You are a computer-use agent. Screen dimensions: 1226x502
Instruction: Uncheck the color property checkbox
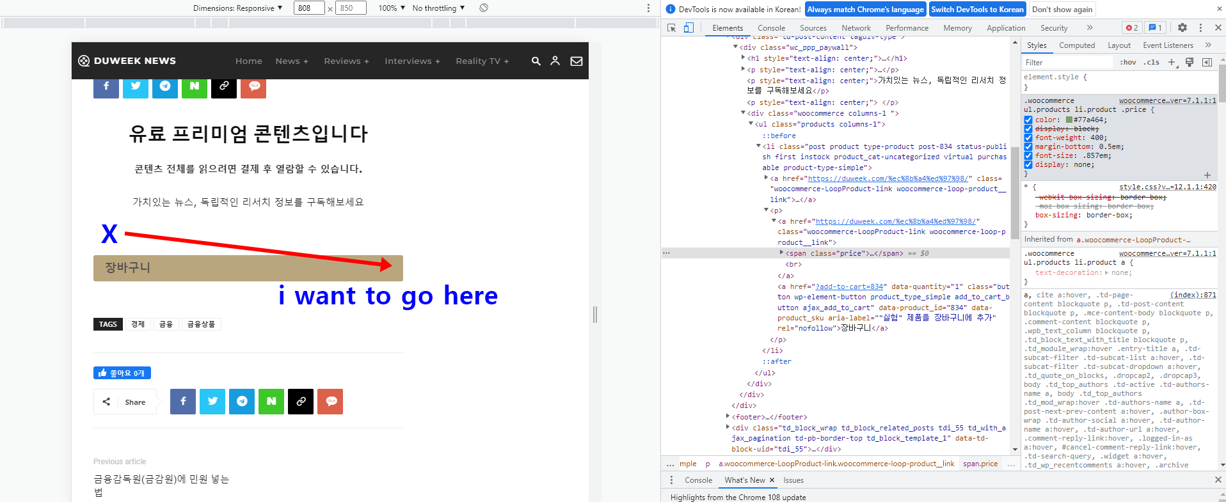(1028, 120)
